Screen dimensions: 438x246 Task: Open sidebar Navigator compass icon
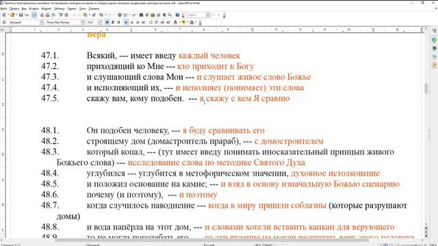click(x=434, y=65)
